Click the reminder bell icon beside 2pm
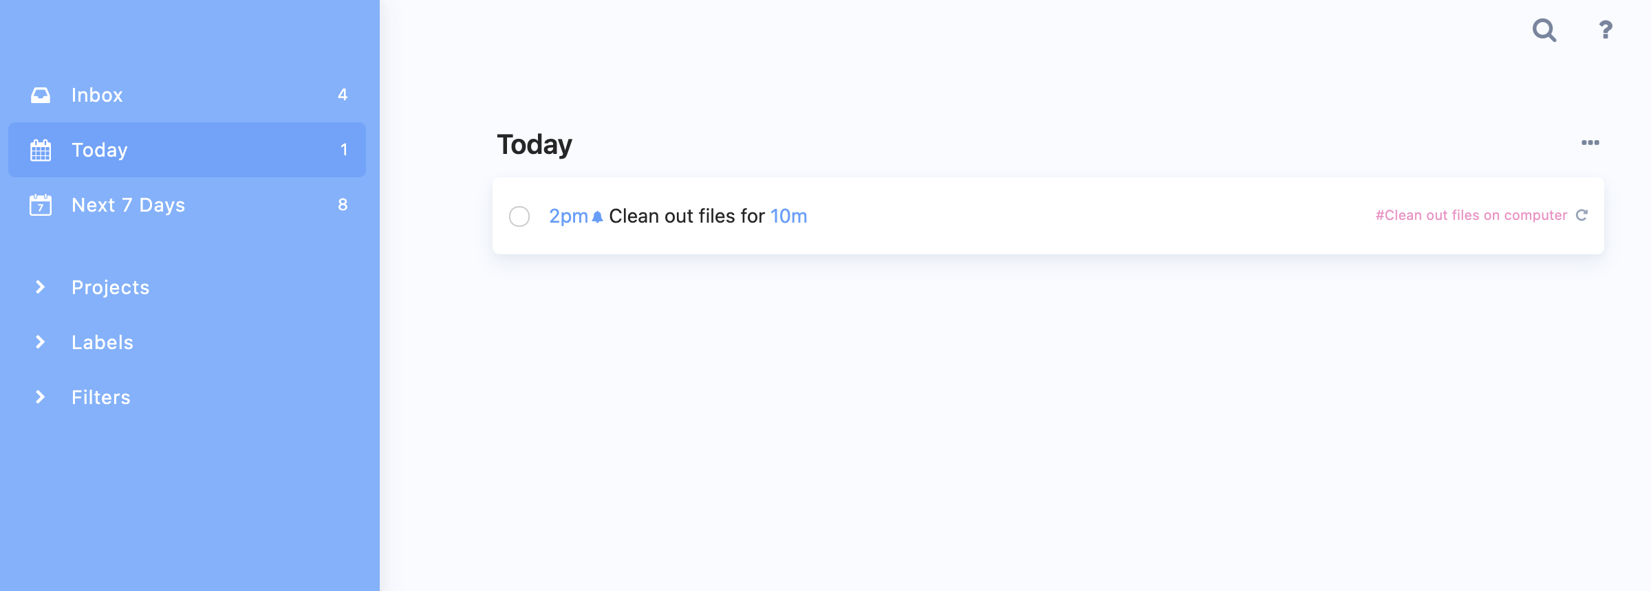 (597, 217)
